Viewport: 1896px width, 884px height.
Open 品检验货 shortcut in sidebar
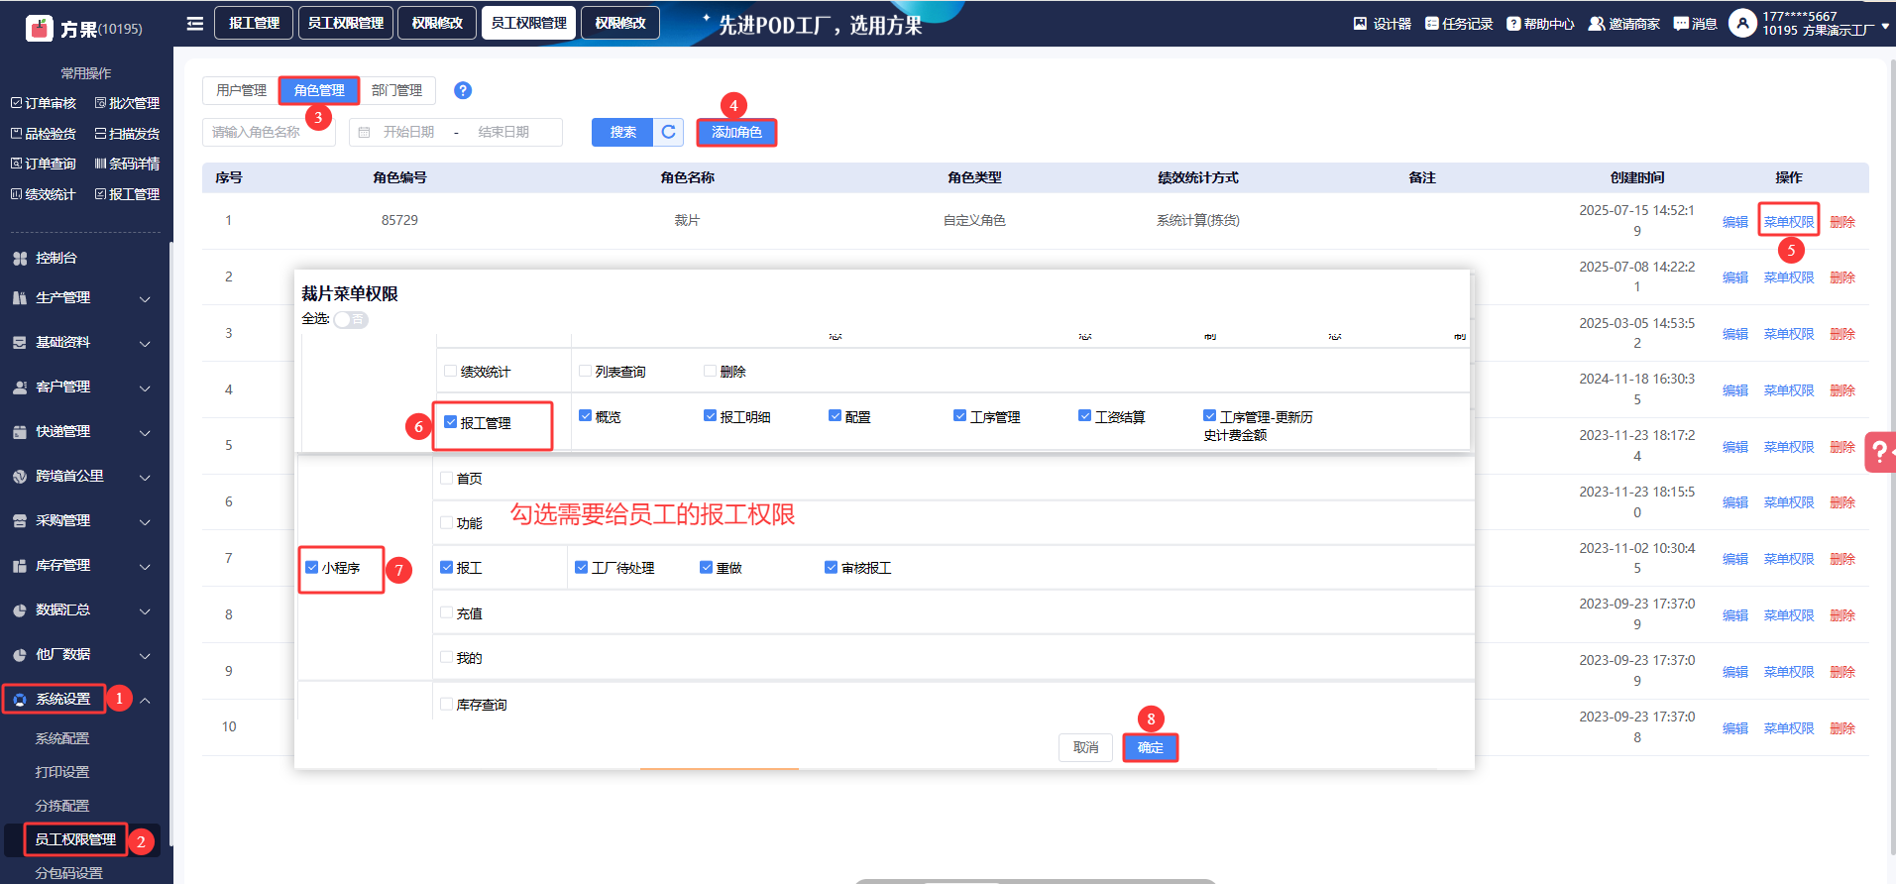pyautogui.click(x=44, y=134)
